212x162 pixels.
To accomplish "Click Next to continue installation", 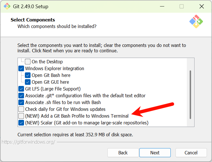I will pyautogui.click(x=155, y=153).
